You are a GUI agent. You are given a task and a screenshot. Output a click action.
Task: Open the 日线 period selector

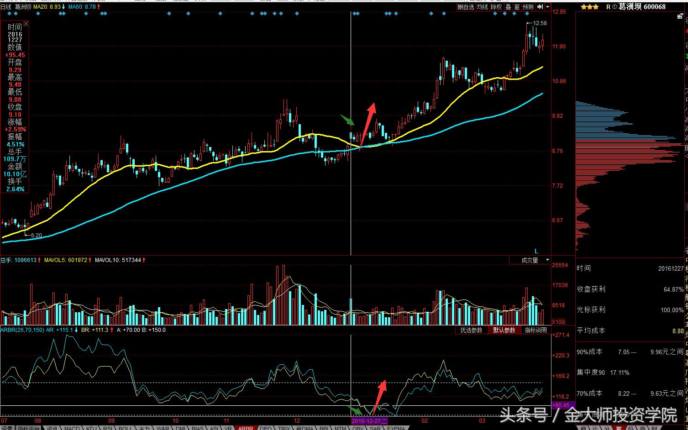point(6,7)
